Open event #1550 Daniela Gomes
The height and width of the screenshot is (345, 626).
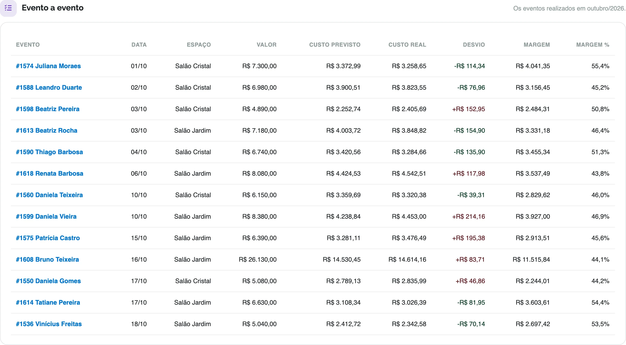[x=48, y=281]
